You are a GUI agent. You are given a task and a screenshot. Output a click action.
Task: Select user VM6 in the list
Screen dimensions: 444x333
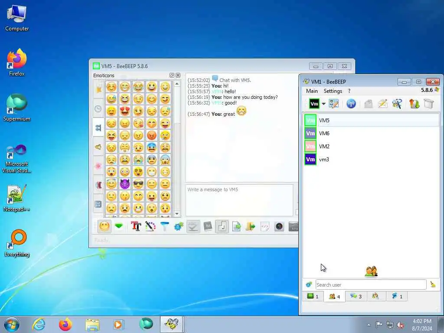coord(372,134)
